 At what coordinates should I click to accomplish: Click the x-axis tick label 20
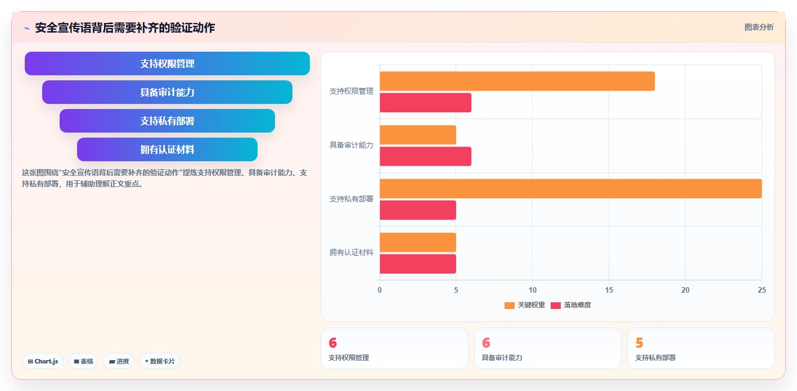coord(685,290)
